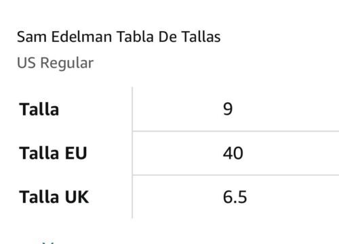Image resolution: width=339 pixels, height=244 pixels.
Task: Click the horizontal line beneath value 9
Action: pos(235,131)
